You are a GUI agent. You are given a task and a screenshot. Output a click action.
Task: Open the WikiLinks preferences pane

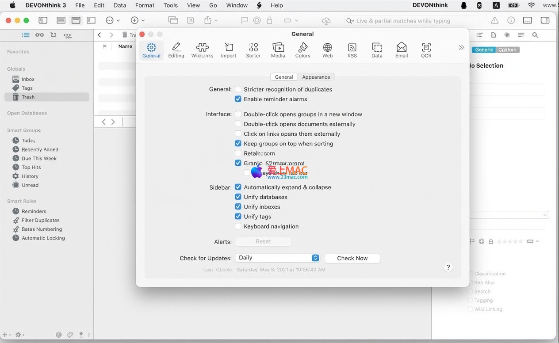[202, 50]
